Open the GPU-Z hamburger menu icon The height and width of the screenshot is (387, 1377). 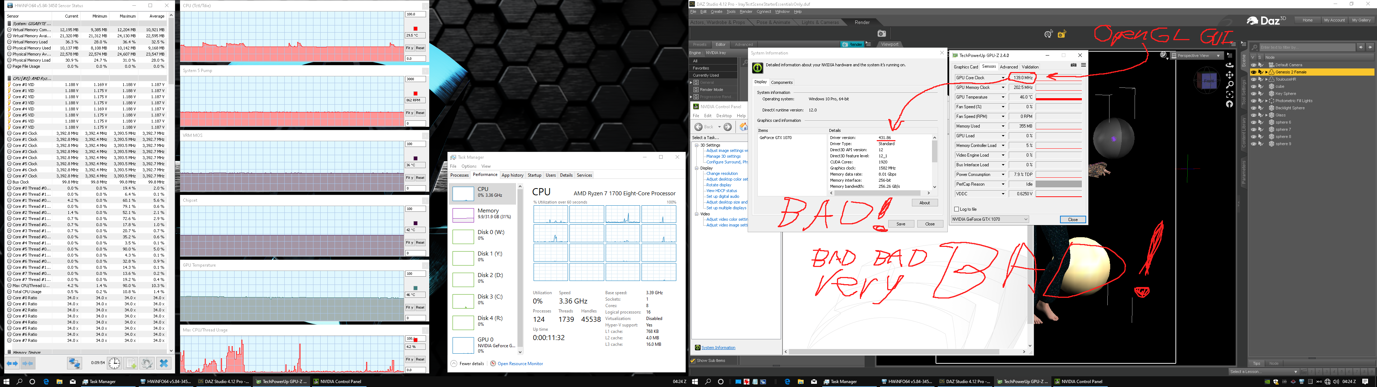(1084, 65)
